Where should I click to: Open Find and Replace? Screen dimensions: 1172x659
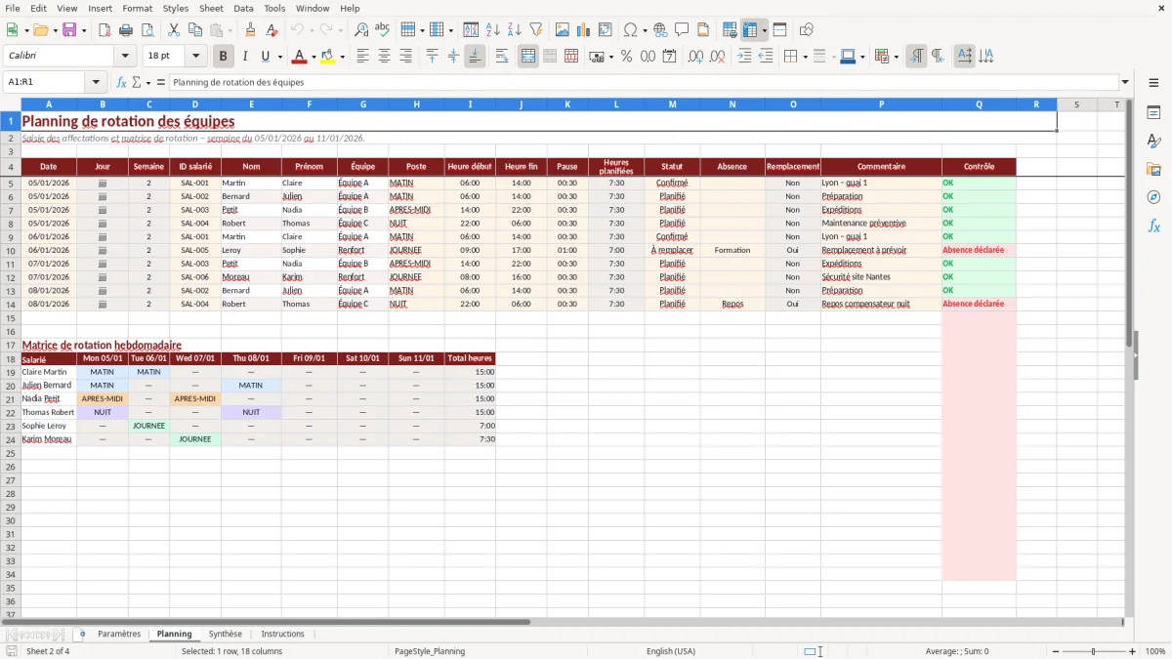[361, 30]
